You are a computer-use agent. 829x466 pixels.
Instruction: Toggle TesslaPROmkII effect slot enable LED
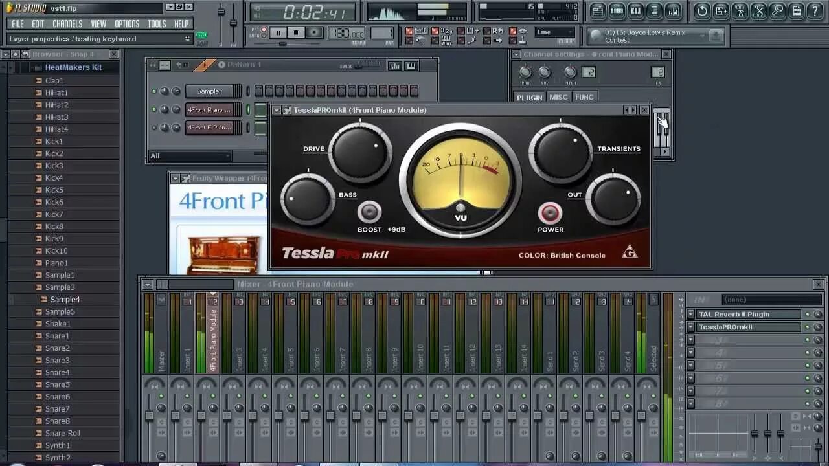tap(808, 327)
